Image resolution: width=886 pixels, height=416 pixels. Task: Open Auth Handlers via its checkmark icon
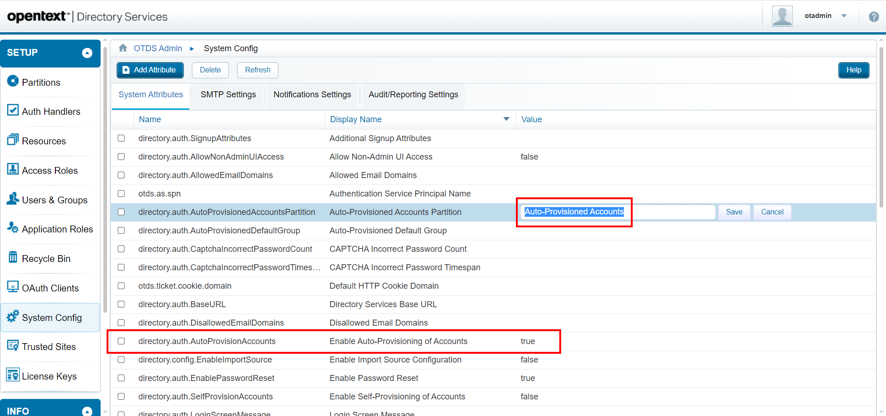[x=13, y=110]
